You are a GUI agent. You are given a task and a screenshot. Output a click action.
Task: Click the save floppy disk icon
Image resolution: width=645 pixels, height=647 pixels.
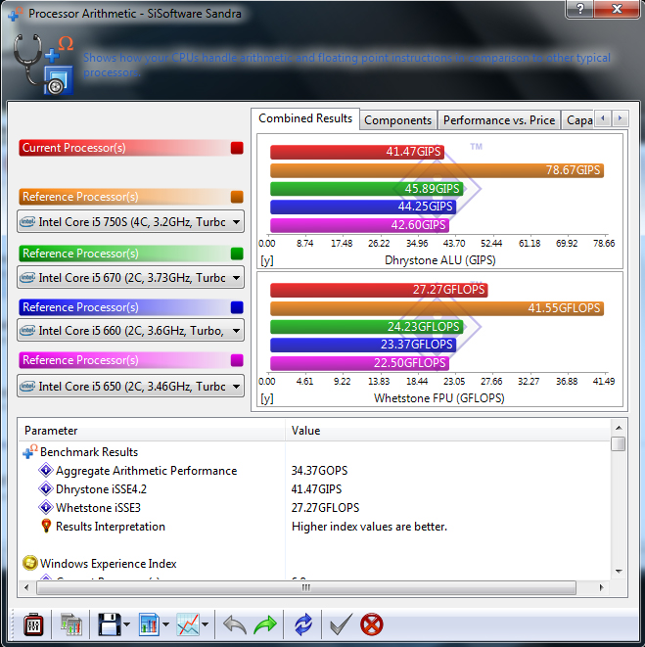[109, 624]
